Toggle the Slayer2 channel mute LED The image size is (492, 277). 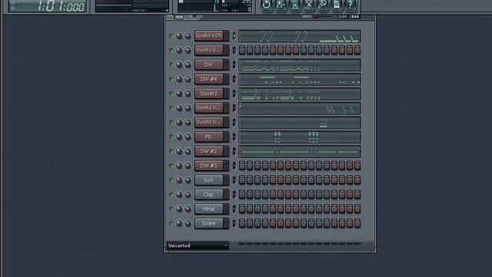click(x=171, y=93)
